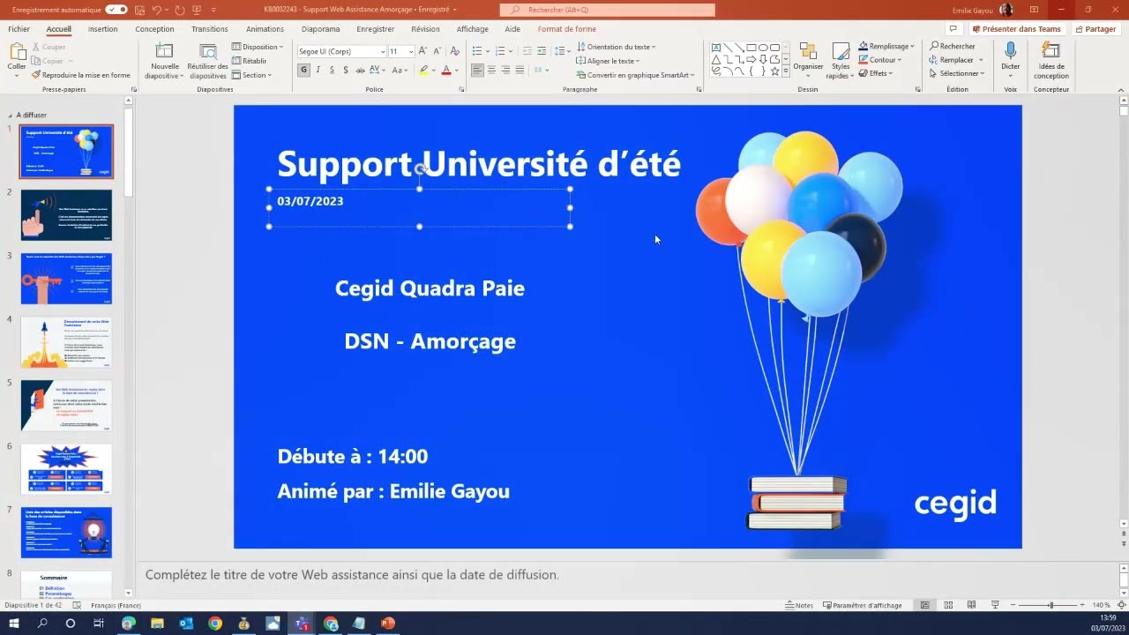Screen dimensions: 1129x635
Task: Click the red font color button
Action: pos(446,70)
